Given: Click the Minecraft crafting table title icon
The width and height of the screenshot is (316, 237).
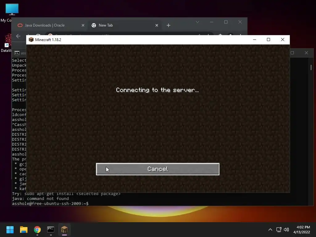Looking at the screenshot, I should [x=31, y=40].
